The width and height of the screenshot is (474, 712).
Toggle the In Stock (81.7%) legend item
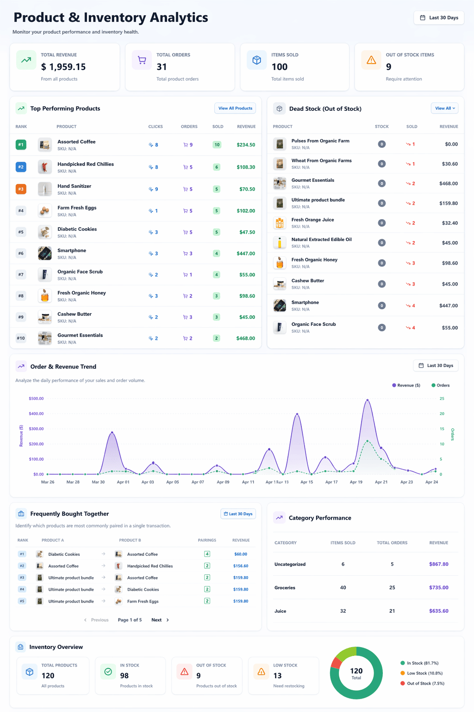(x=419, y=663)
